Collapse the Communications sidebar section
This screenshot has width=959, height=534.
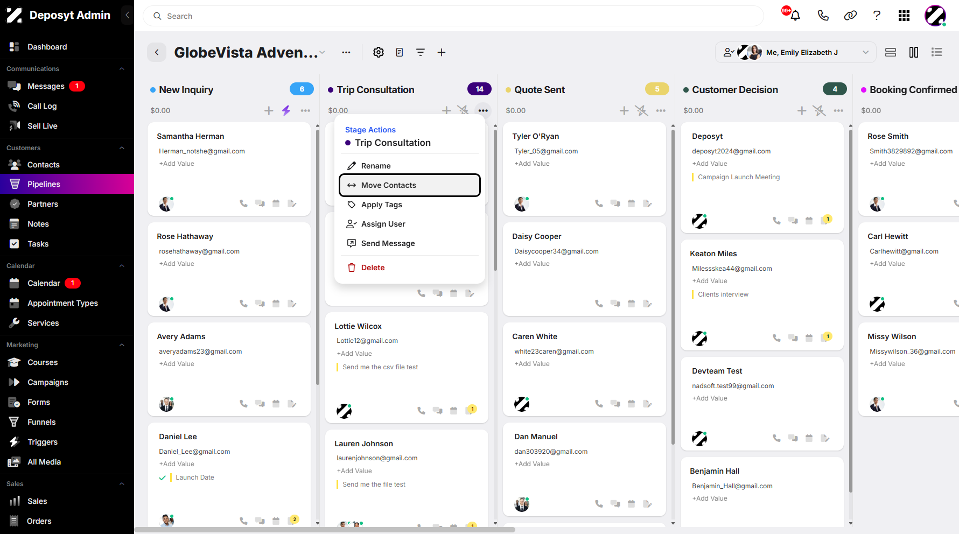pos(122,69)
